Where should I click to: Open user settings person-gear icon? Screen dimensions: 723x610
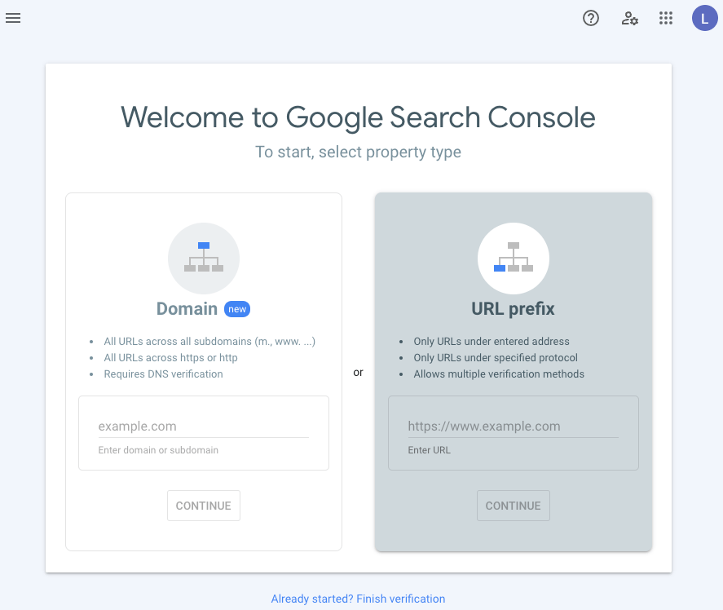(629, 19)
